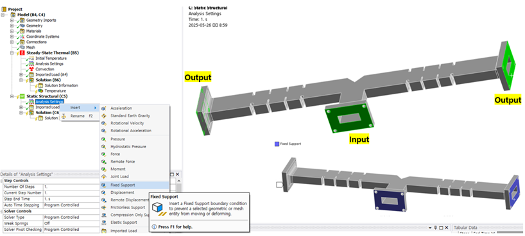Expand the Connections tree node
This screenshot has width=525, height=236.
click(x=12, y=42)
